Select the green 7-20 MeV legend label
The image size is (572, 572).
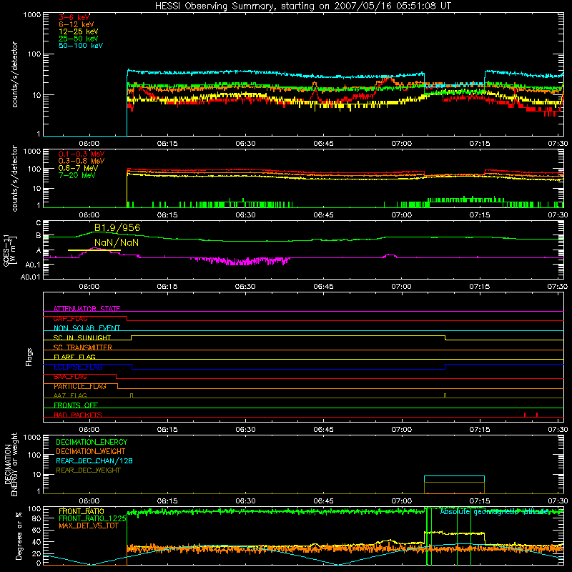point(77,175)
